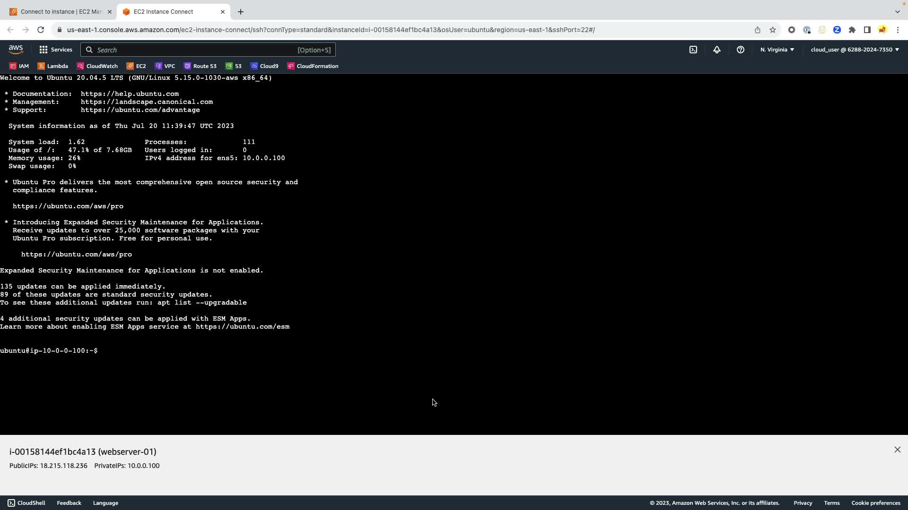The image size is (908, 510).
Task: Open a new browser tab
Action: [241, 11]
